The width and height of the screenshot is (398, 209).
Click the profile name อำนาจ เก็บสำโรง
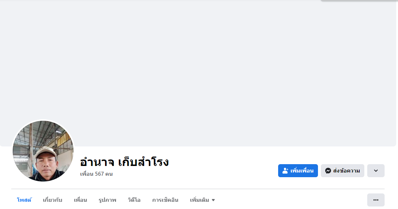(x=124, y=162)
